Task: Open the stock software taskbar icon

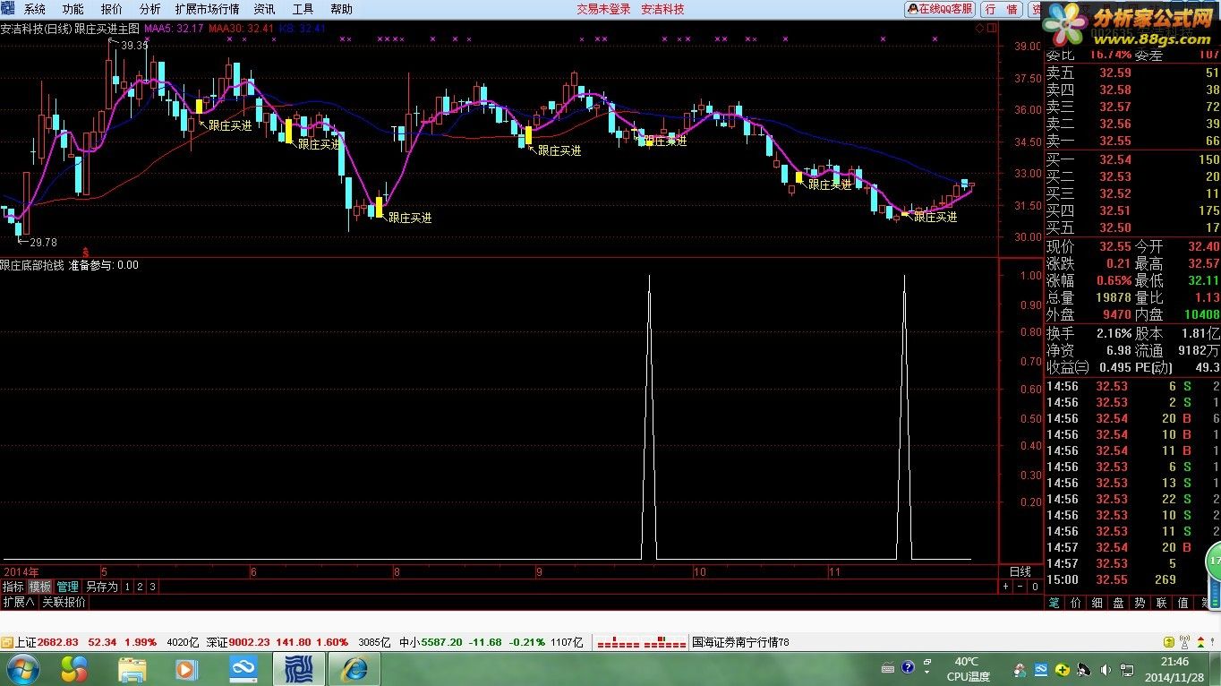Action: coord(298,669)
